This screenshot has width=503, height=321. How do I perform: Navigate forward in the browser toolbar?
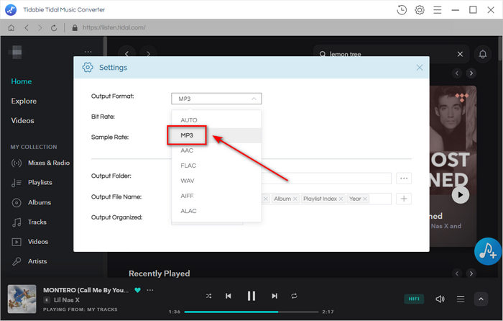[x=40, y=27]
